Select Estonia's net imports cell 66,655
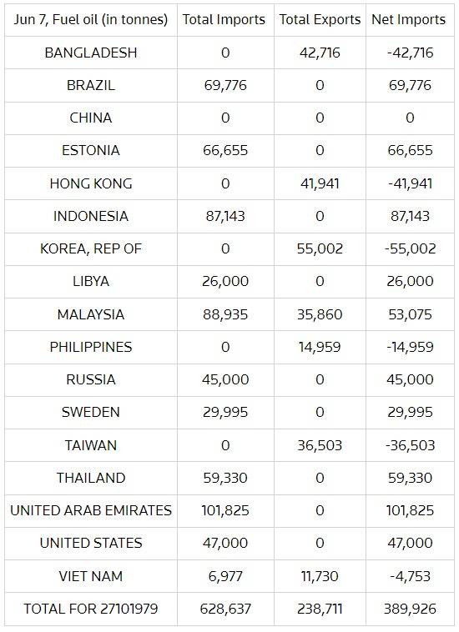The height and width of the screenshot is (632, 459). [410, 151]
